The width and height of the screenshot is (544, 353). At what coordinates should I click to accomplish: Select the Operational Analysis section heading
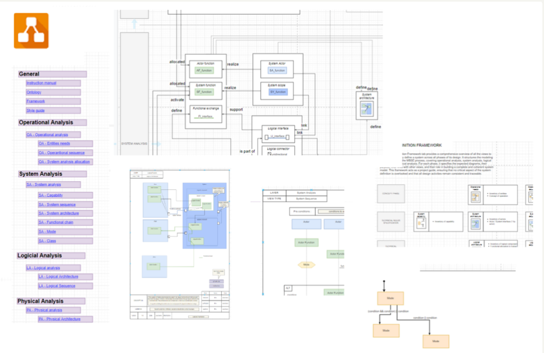point(52,122)
